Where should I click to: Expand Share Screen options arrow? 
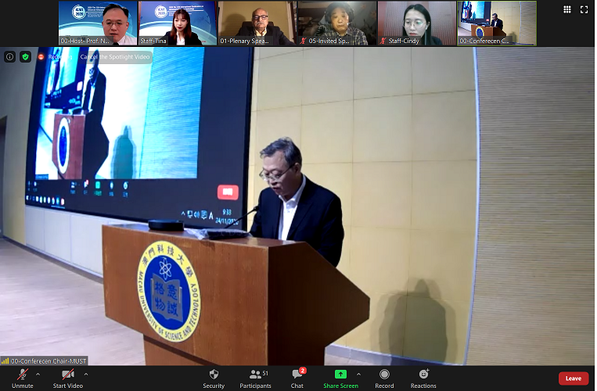(x=358, y=375)
